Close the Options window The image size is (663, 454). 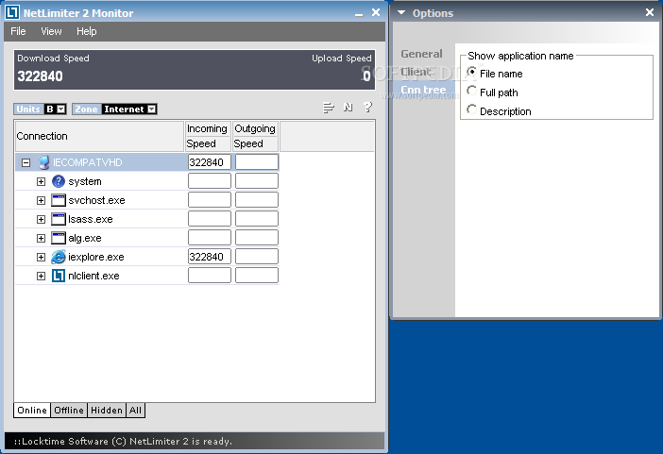coord(650,12)
